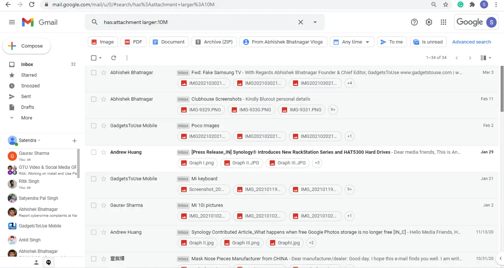Image resolution: width=504 pixels, height=268 pixels.
Task: Open the Graph II.JPG attachment chip
Action: point(241,163)
